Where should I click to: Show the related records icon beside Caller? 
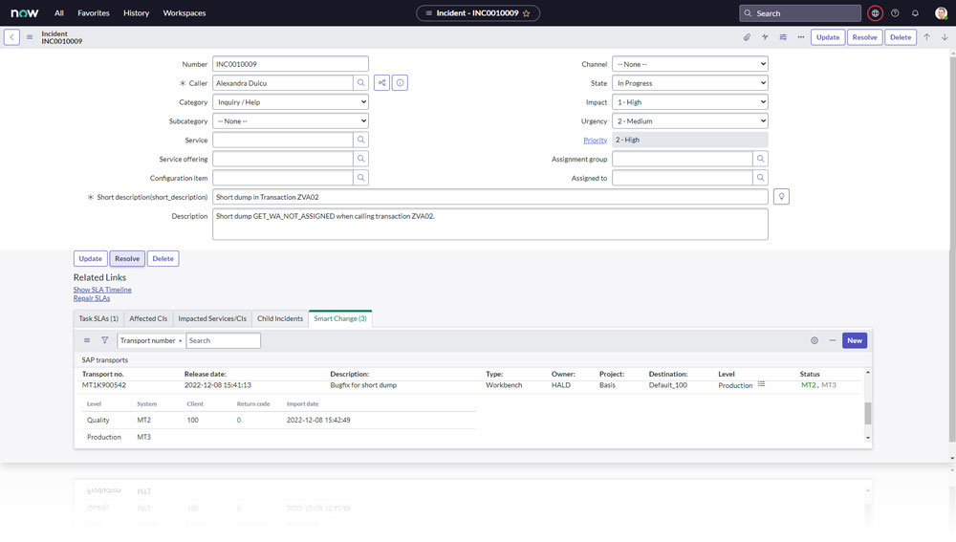point(381,83)
